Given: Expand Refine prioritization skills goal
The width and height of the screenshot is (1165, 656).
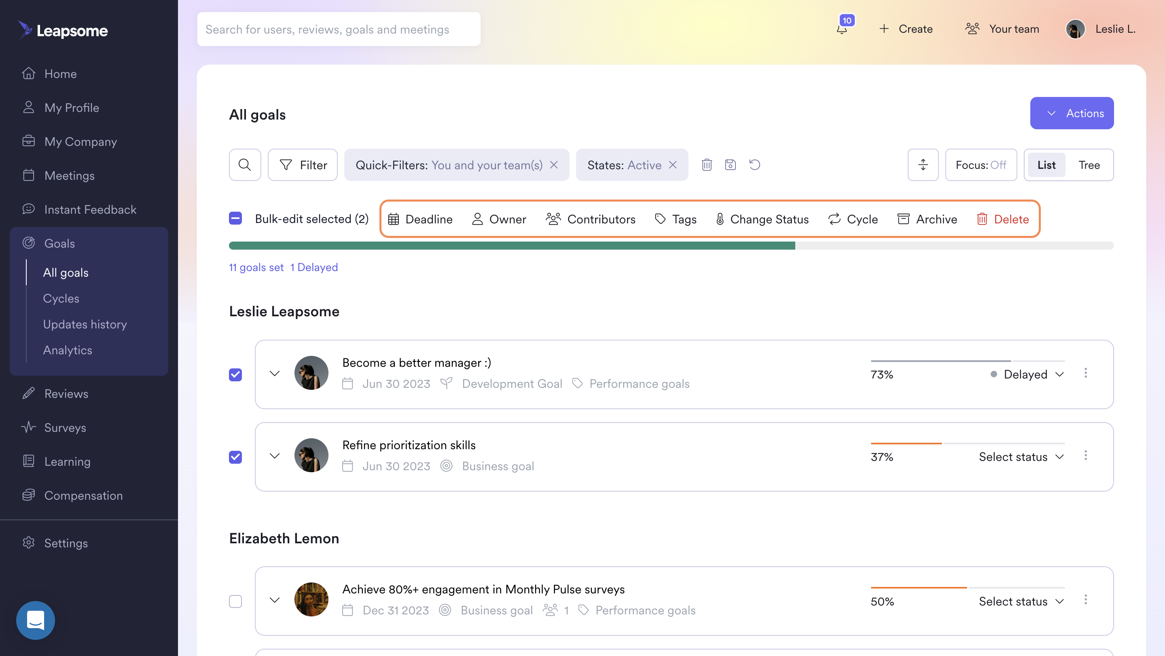Looking at the screenshot, I should coord(275,456).
